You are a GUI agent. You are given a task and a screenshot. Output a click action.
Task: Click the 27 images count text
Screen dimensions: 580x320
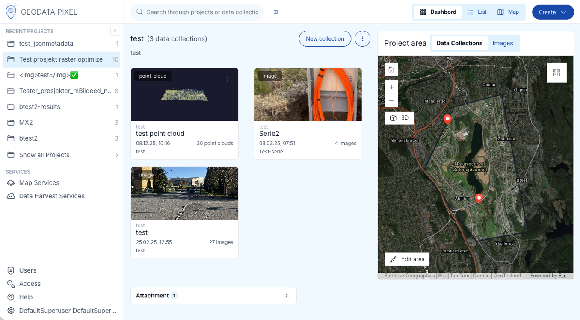coord(221,242)
